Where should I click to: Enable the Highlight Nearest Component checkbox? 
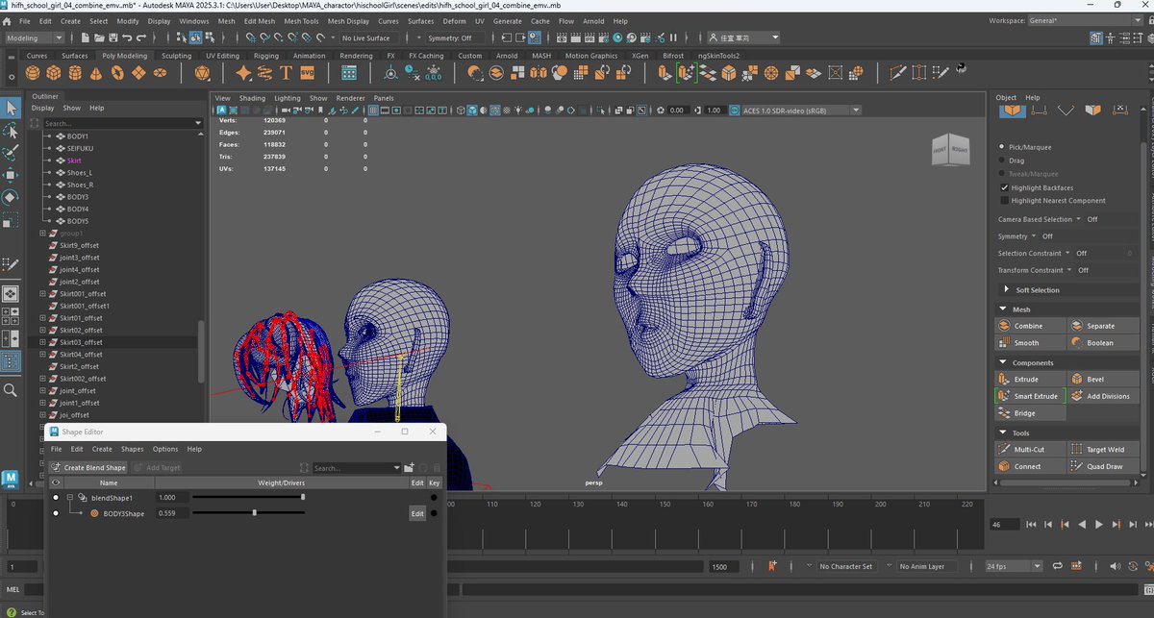click(1005, 201)
